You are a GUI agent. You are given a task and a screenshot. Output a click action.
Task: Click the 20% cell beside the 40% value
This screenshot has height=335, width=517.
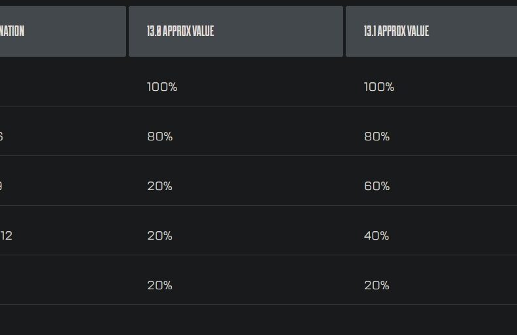pyautogui.click(x=159, y=236)
